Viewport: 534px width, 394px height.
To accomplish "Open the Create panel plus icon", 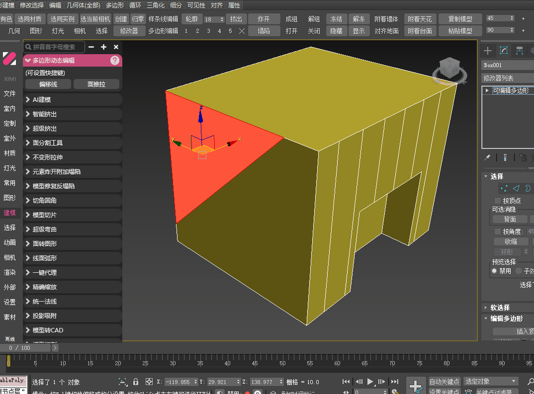I will [488, 51].
